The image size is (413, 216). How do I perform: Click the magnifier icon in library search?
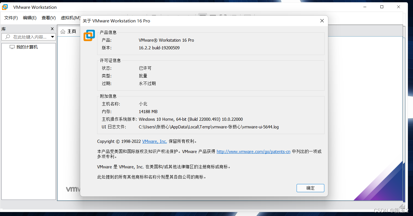8,37
